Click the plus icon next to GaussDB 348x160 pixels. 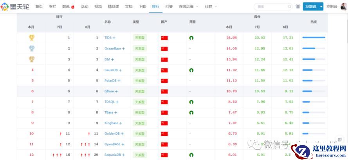pos(120,70)
